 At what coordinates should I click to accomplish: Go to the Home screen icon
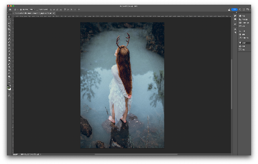10,9
